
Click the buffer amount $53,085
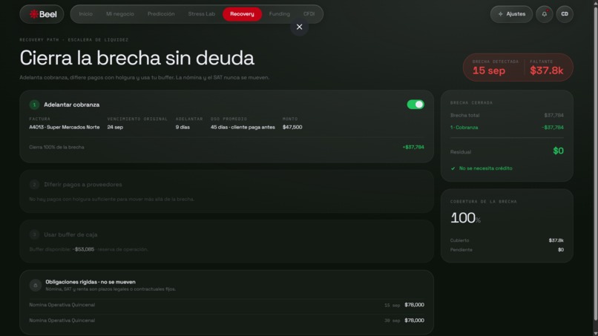(84, 249)
